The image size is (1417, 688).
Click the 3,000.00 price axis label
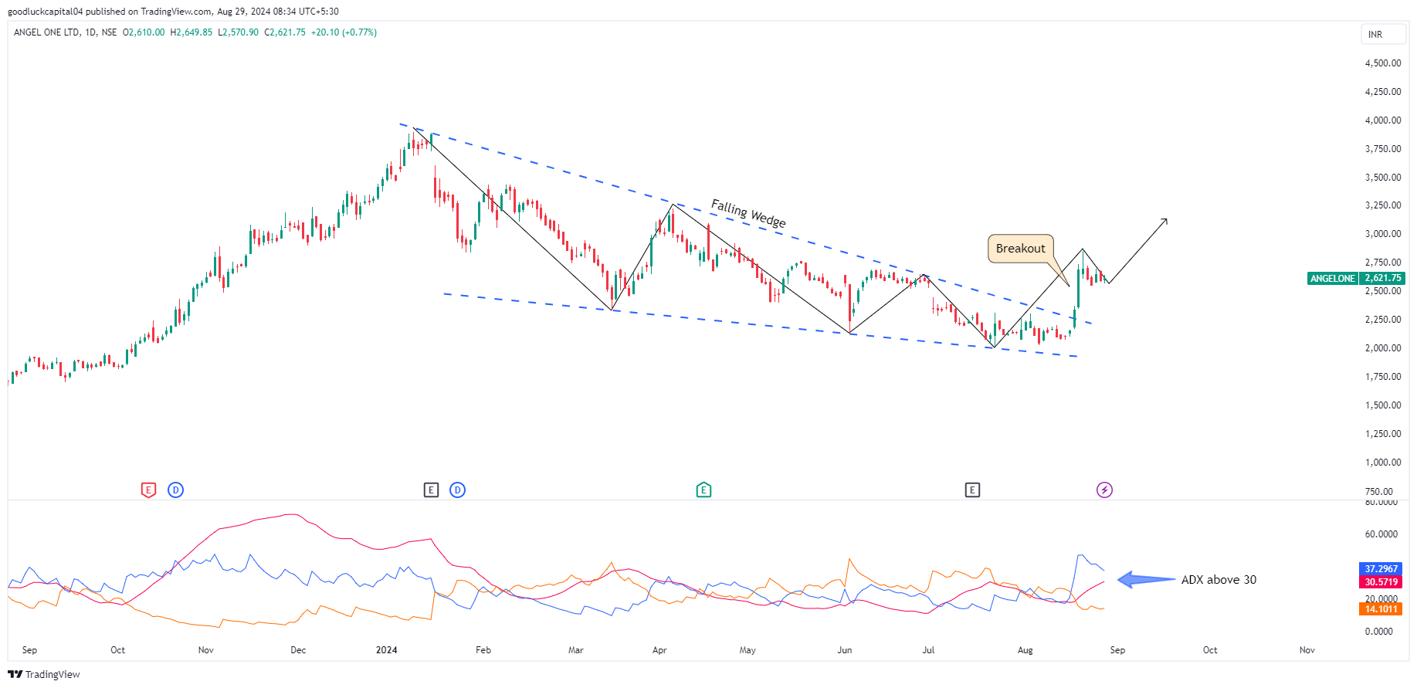[1382, 234]
